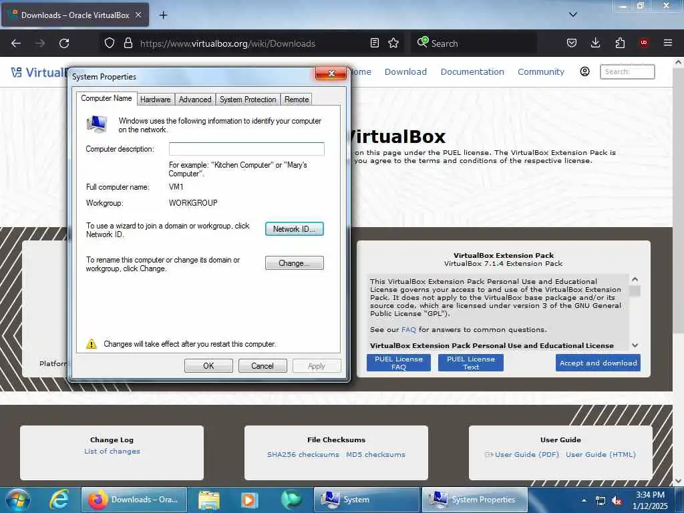Click VirtualBox account profile icon

[584, 71]
